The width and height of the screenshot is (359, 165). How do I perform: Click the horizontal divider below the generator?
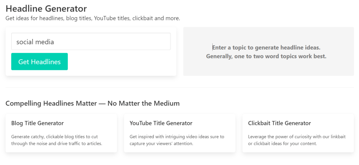[180, 87]
